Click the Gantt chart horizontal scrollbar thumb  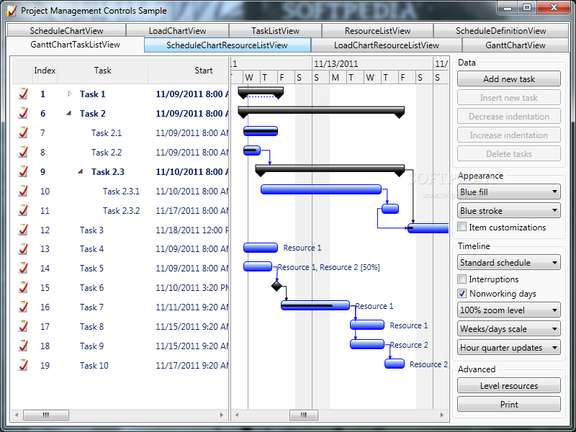coord(304,415)
